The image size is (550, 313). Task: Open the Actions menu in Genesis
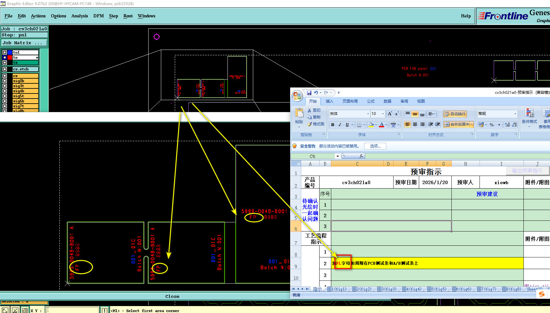[x=38, y=16]
